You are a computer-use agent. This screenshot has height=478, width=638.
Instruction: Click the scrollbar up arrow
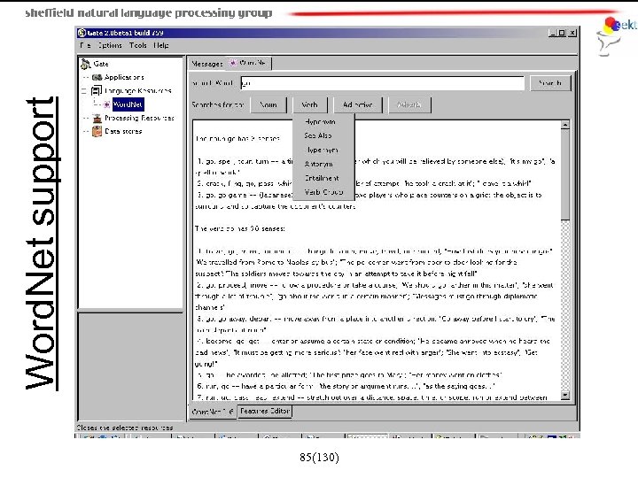click(x=564, y=125)
